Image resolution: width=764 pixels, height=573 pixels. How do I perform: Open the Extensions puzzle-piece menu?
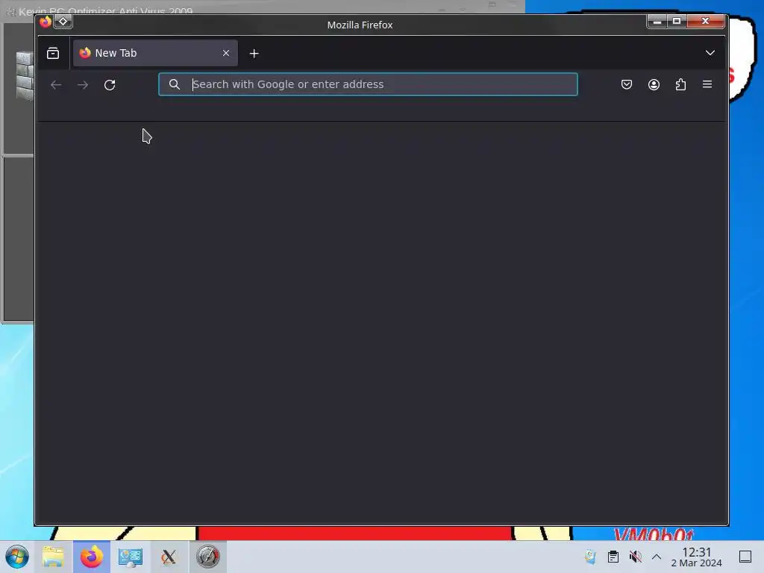coord(680,84)
